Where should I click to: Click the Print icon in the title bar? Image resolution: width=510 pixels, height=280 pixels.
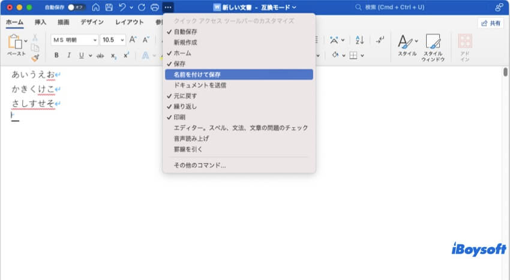click(155, 7)
